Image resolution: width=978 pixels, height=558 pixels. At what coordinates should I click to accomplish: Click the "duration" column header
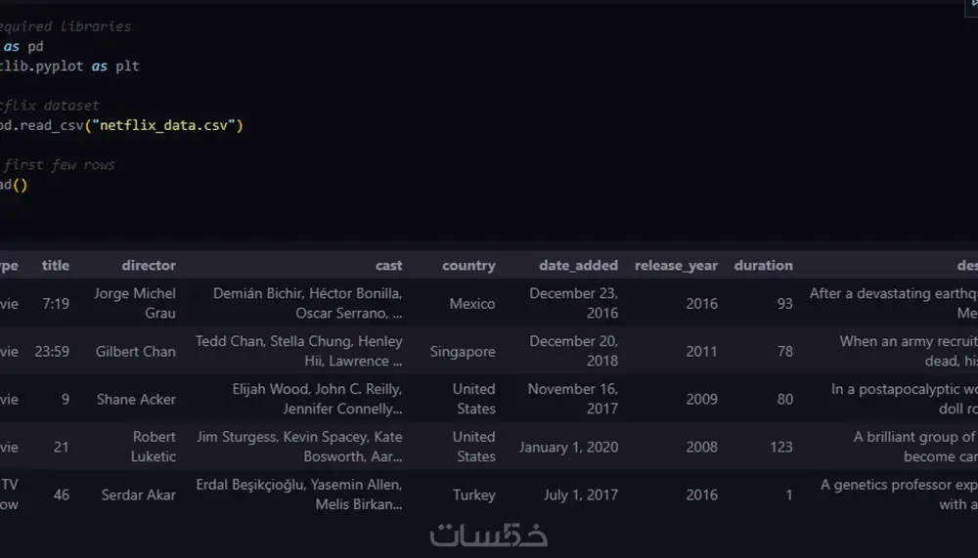pyautogui.click(x=764, y=266)
